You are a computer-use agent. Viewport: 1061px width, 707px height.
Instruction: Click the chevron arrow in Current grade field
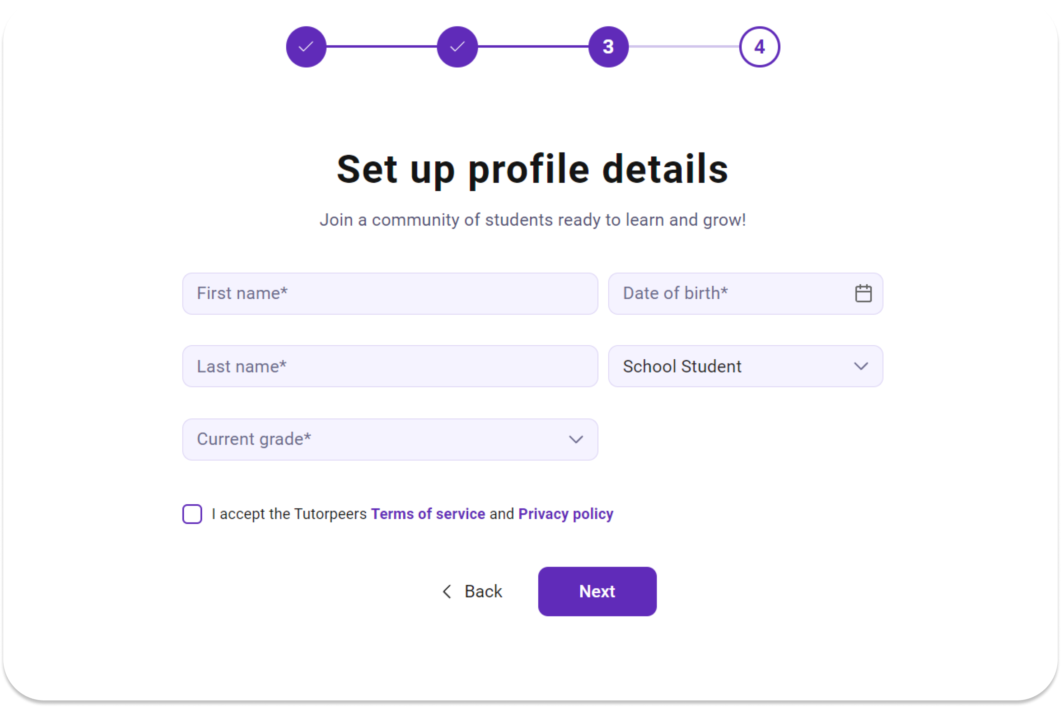pyautogui.click(x=575, y=439)
